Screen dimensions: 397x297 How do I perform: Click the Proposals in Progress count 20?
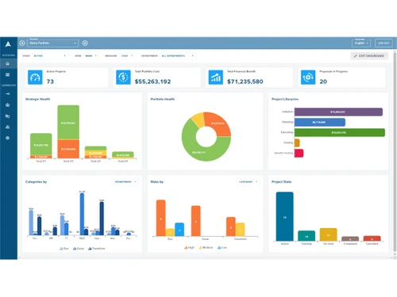323,82
